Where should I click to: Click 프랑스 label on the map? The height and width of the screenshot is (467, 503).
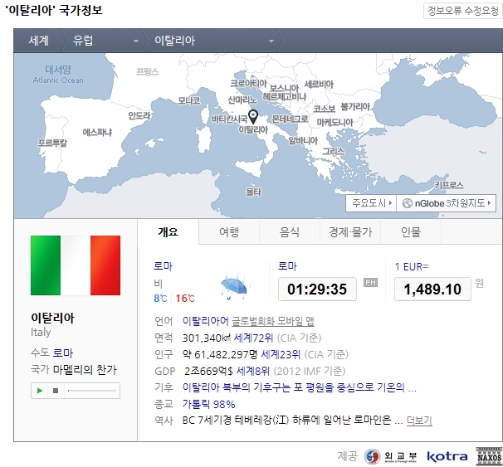[x=148, y=71]
